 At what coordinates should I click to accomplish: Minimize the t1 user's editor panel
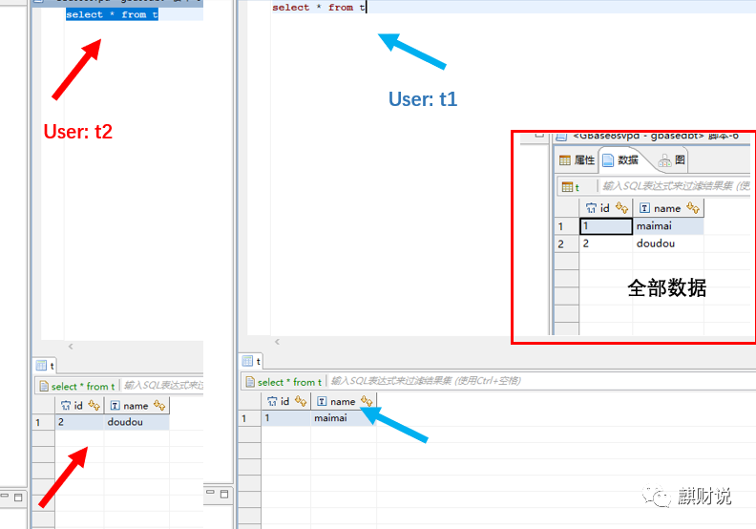[x=210, y=493]
